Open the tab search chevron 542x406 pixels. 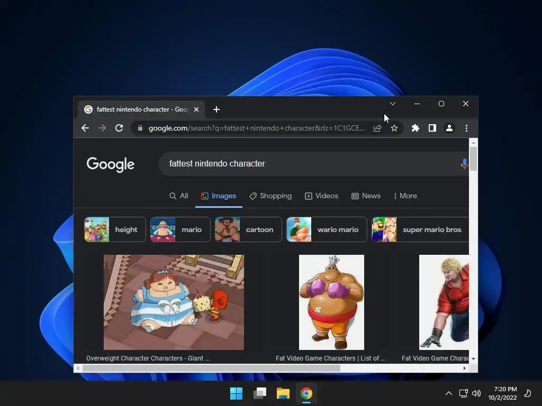pos(393,104)
